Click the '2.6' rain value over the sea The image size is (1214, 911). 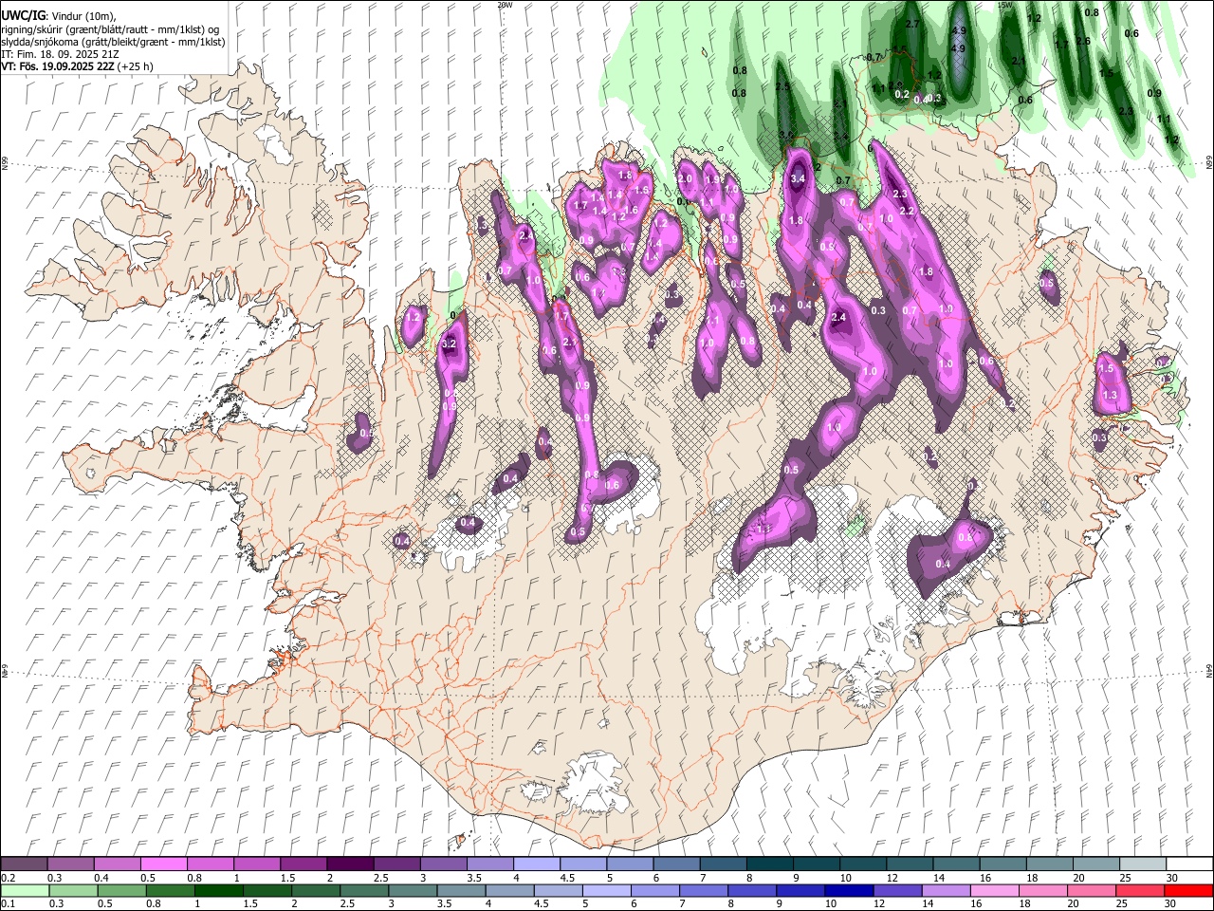tap(1083, 41)
